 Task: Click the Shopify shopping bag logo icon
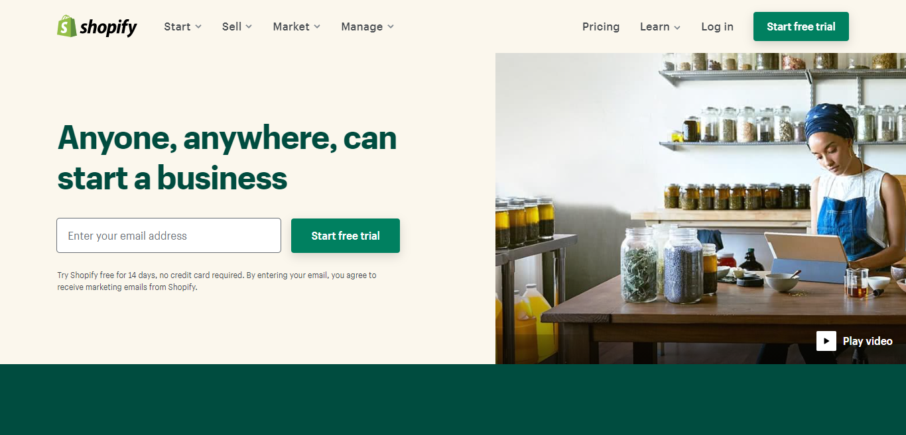pos(67,26)
